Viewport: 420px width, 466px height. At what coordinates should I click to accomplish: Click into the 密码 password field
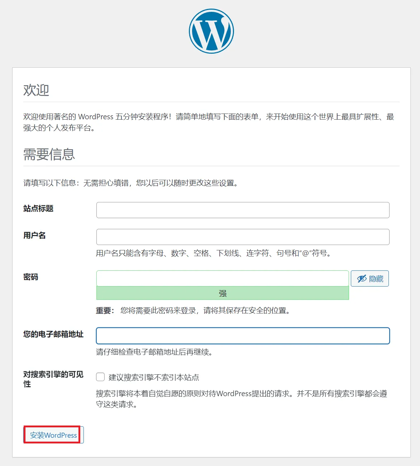223,278
